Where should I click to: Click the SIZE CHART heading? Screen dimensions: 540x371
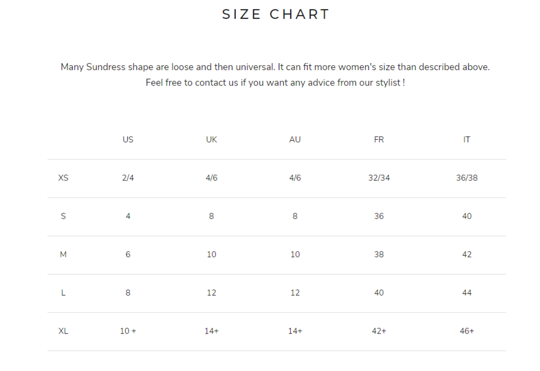click(x=276, y=14)
